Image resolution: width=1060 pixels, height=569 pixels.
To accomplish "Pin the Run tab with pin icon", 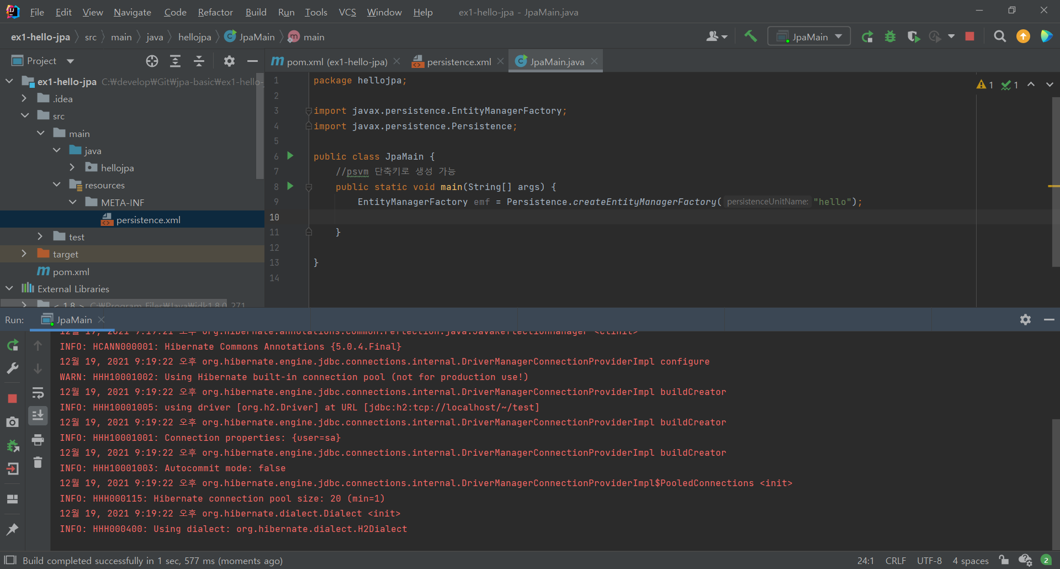I will (12, 529).
